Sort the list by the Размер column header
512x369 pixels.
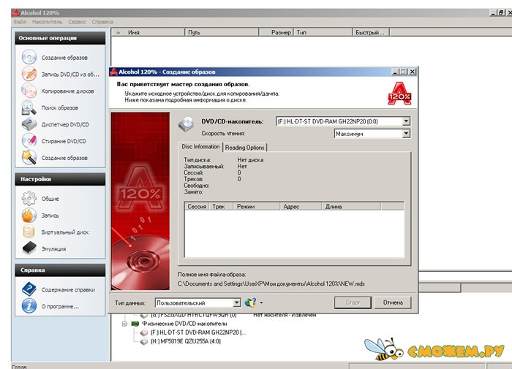coord(276,32)
